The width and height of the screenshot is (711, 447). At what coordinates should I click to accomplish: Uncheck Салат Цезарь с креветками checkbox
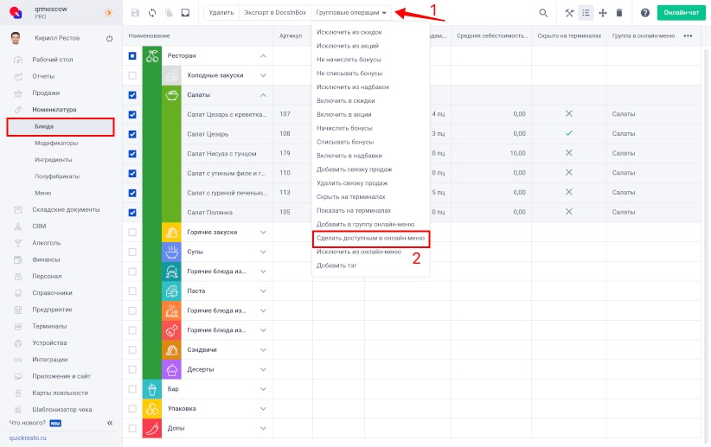click(x=132, y=114)
